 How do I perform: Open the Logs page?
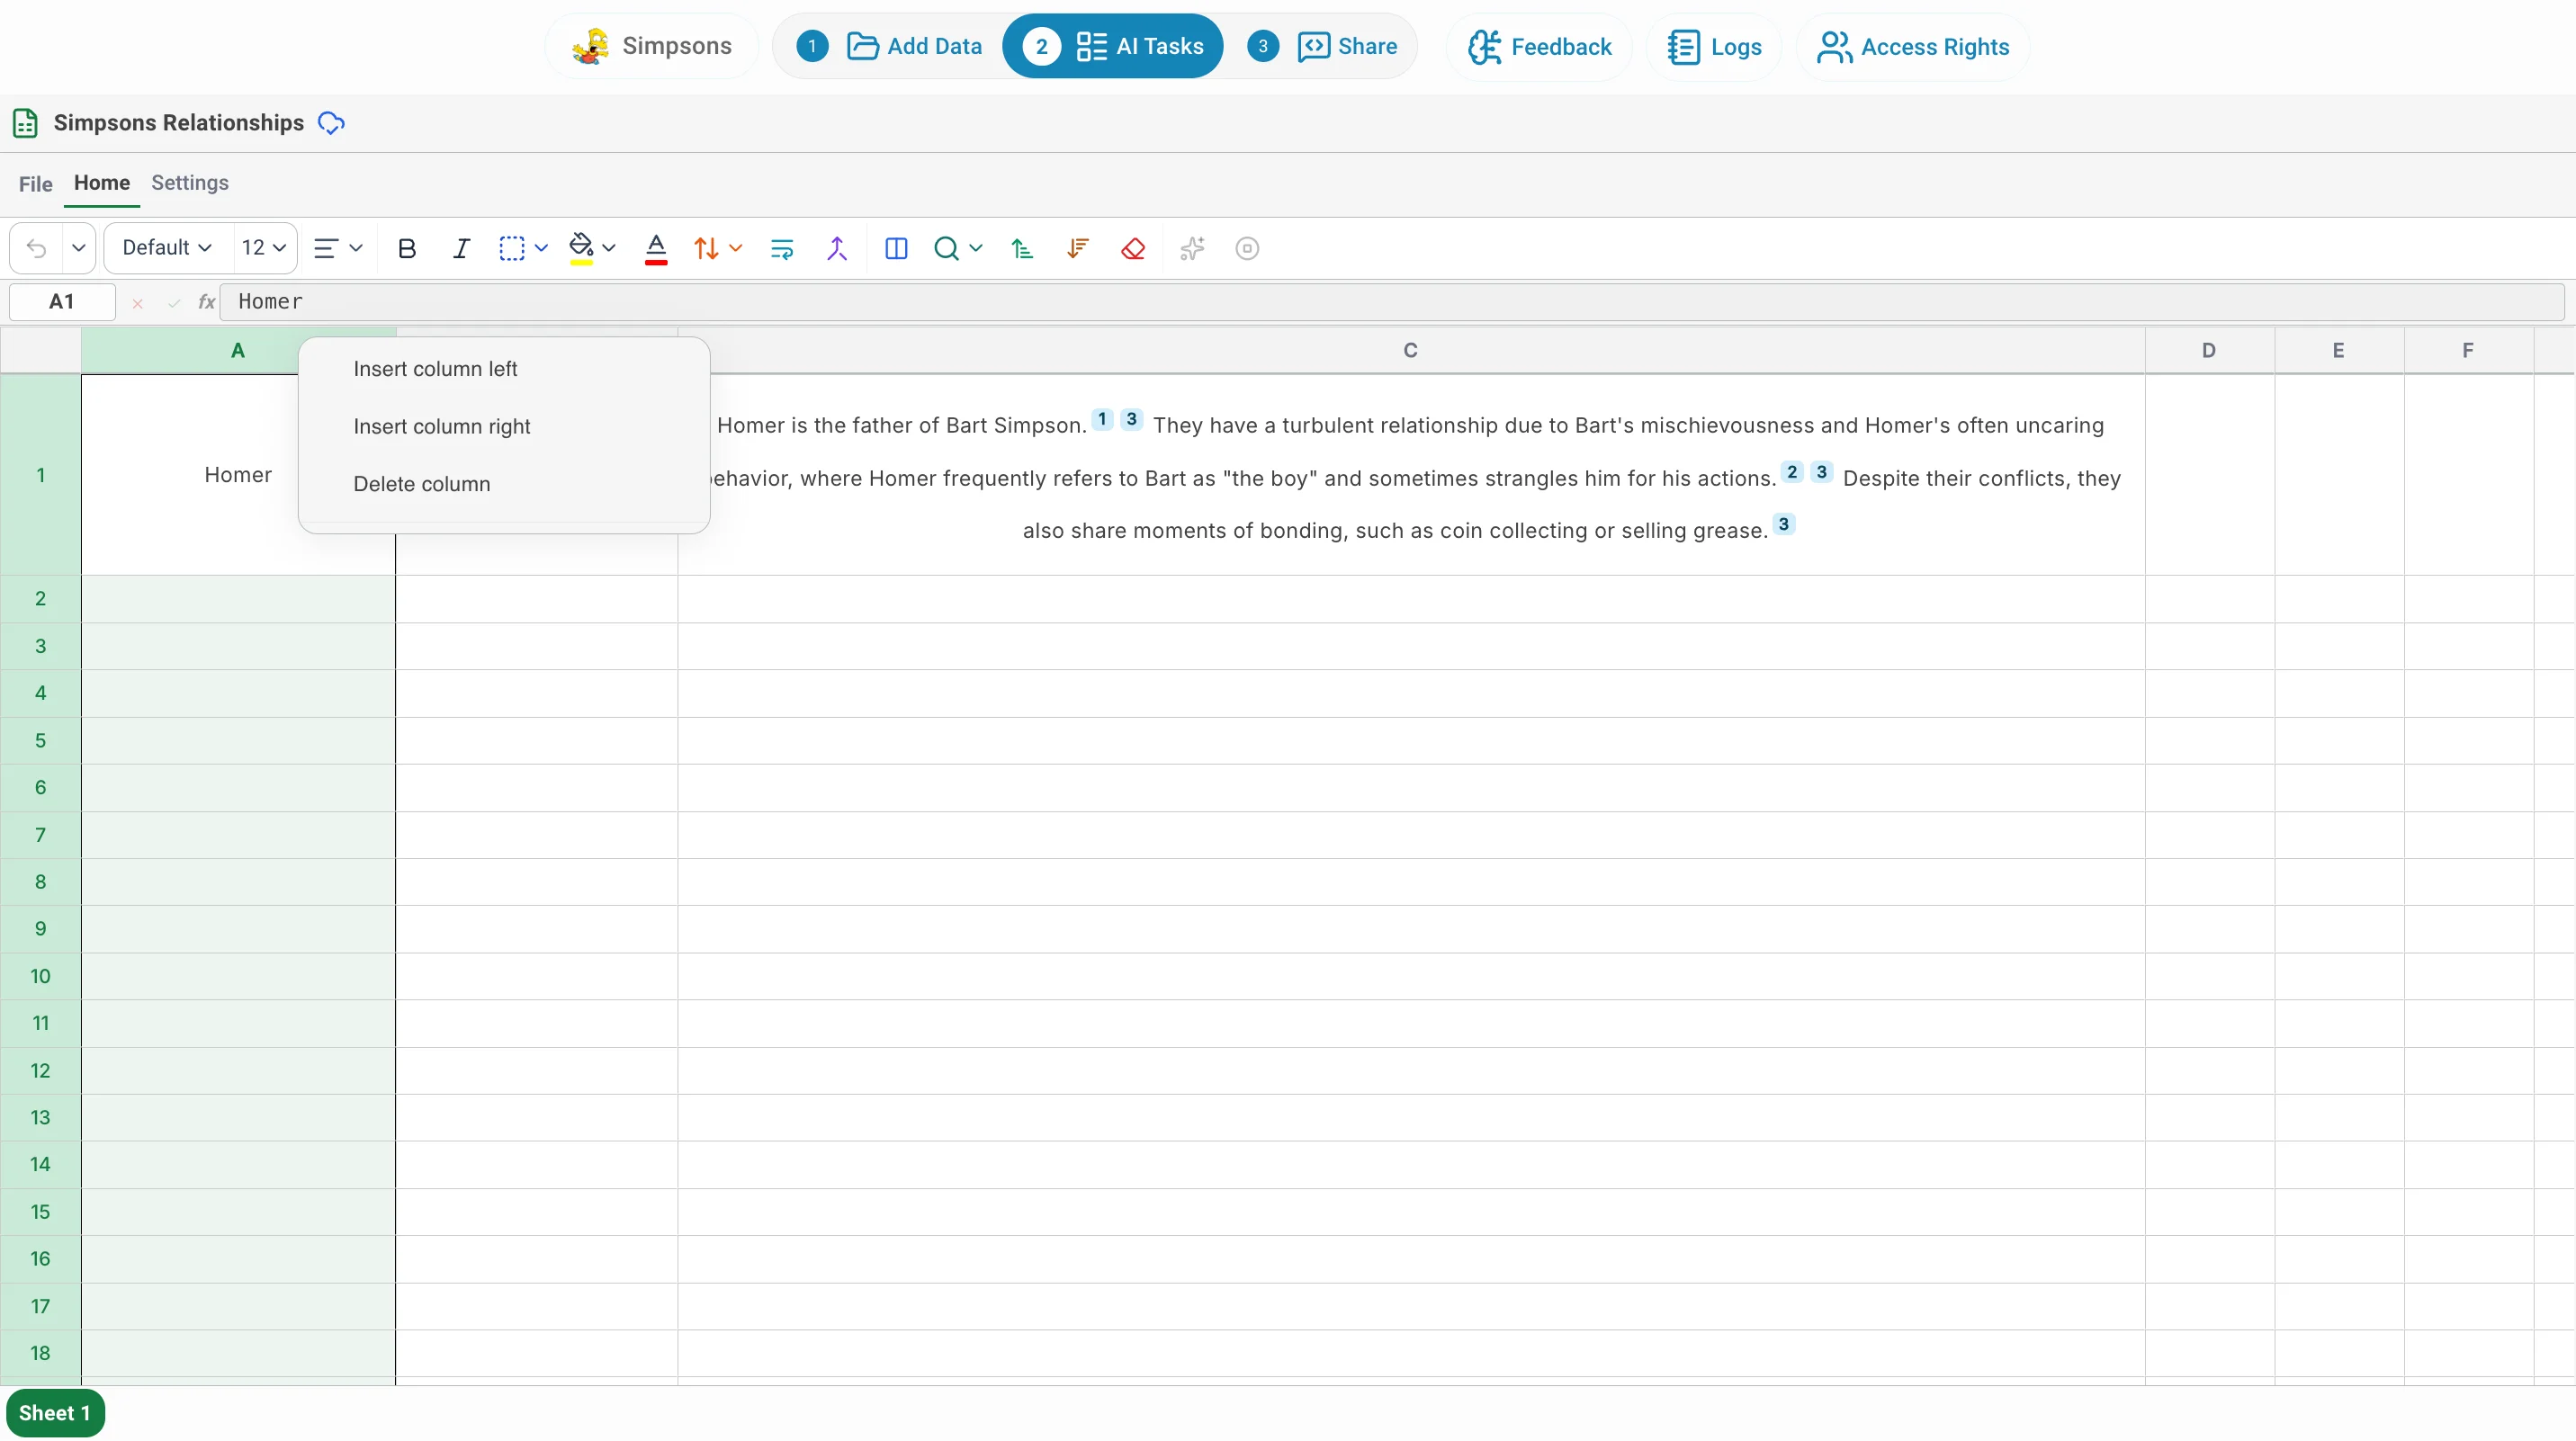click(1714, 47)
